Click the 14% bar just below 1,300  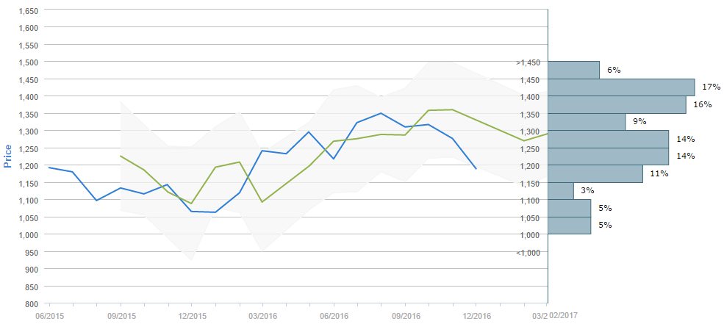click(608, 140)
